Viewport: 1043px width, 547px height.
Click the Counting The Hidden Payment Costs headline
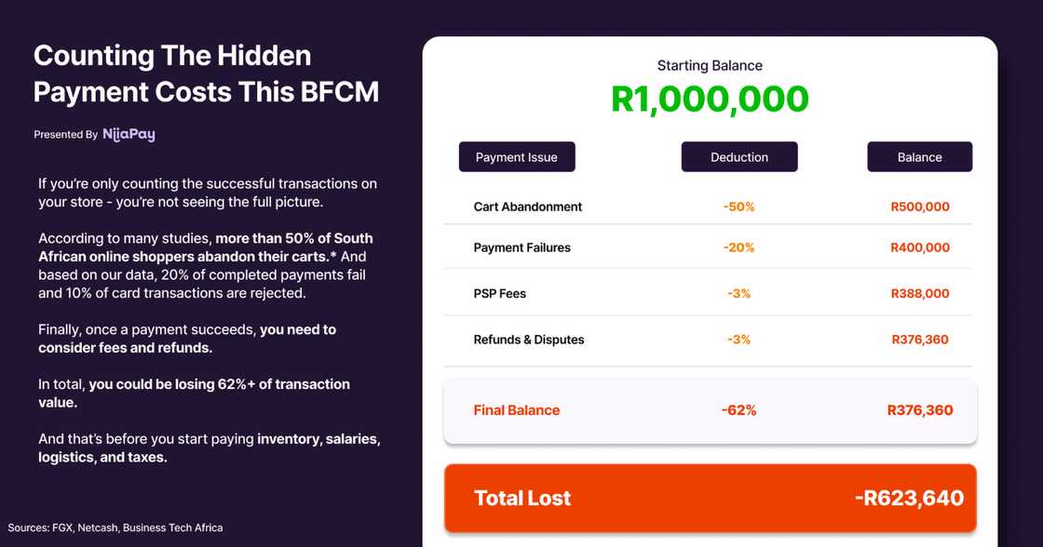point(206,73)
